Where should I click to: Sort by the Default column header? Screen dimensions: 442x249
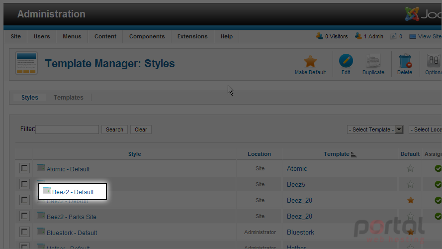[410, 154]
